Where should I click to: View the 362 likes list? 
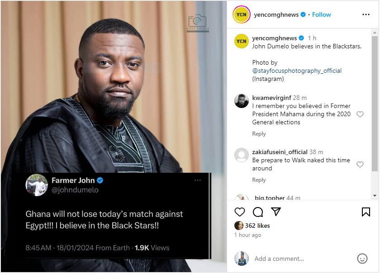point(257,226)
